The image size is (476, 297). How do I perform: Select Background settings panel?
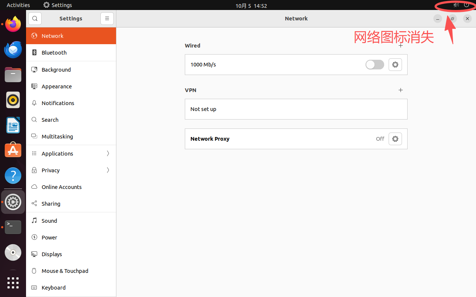[71, 69]
